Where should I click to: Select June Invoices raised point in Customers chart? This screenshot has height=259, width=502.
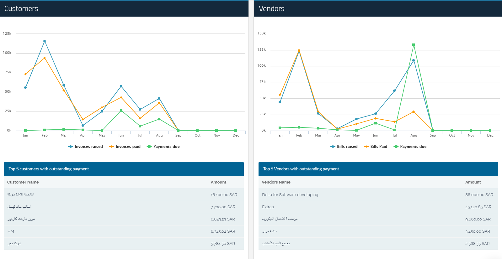point(121,86)
